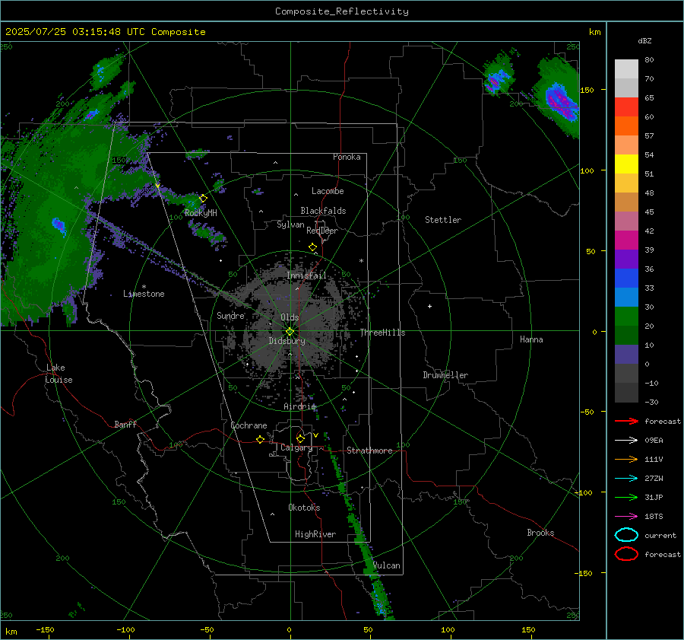Click the 'current' legend text
684x640 pixels.
click(660, 535)
